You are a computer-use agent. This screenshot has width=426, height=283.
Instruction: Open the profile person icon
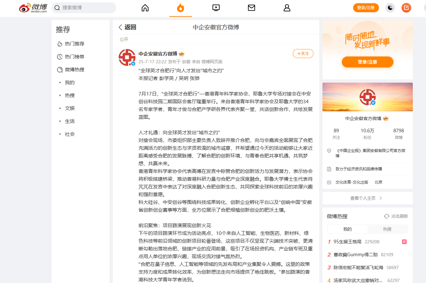click(x=287, y=8)
